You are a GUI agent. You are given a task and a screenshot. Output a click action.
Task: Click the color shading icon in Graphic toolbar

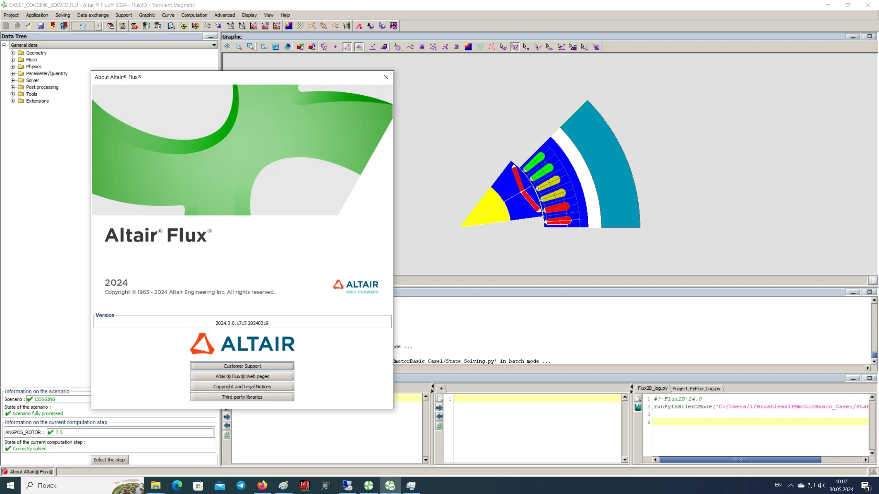tap(468, 47)
